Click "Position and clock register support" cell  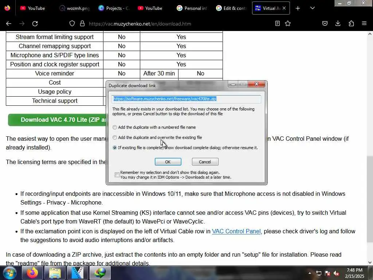(x=55, y=65)
